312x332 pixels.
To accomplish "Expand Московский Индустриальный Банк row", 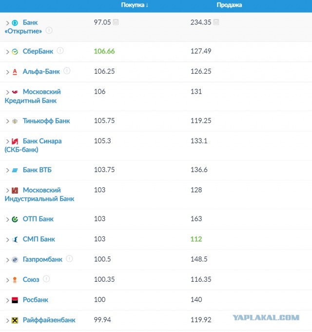I will tap(7, 191).
